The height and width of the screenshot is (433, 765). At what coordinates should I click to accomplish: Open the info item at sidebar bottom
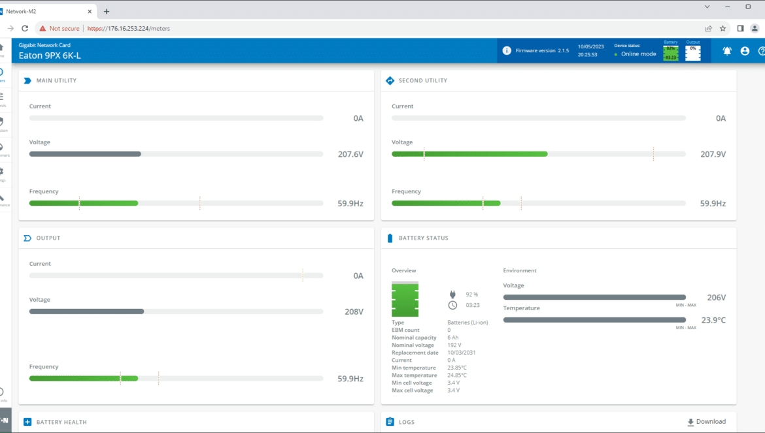pos(3,394)
